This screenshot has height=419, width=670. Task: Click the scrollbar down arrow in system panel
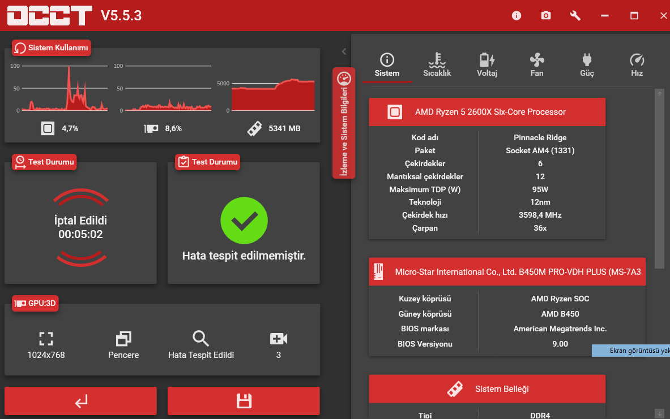point(659,413)
